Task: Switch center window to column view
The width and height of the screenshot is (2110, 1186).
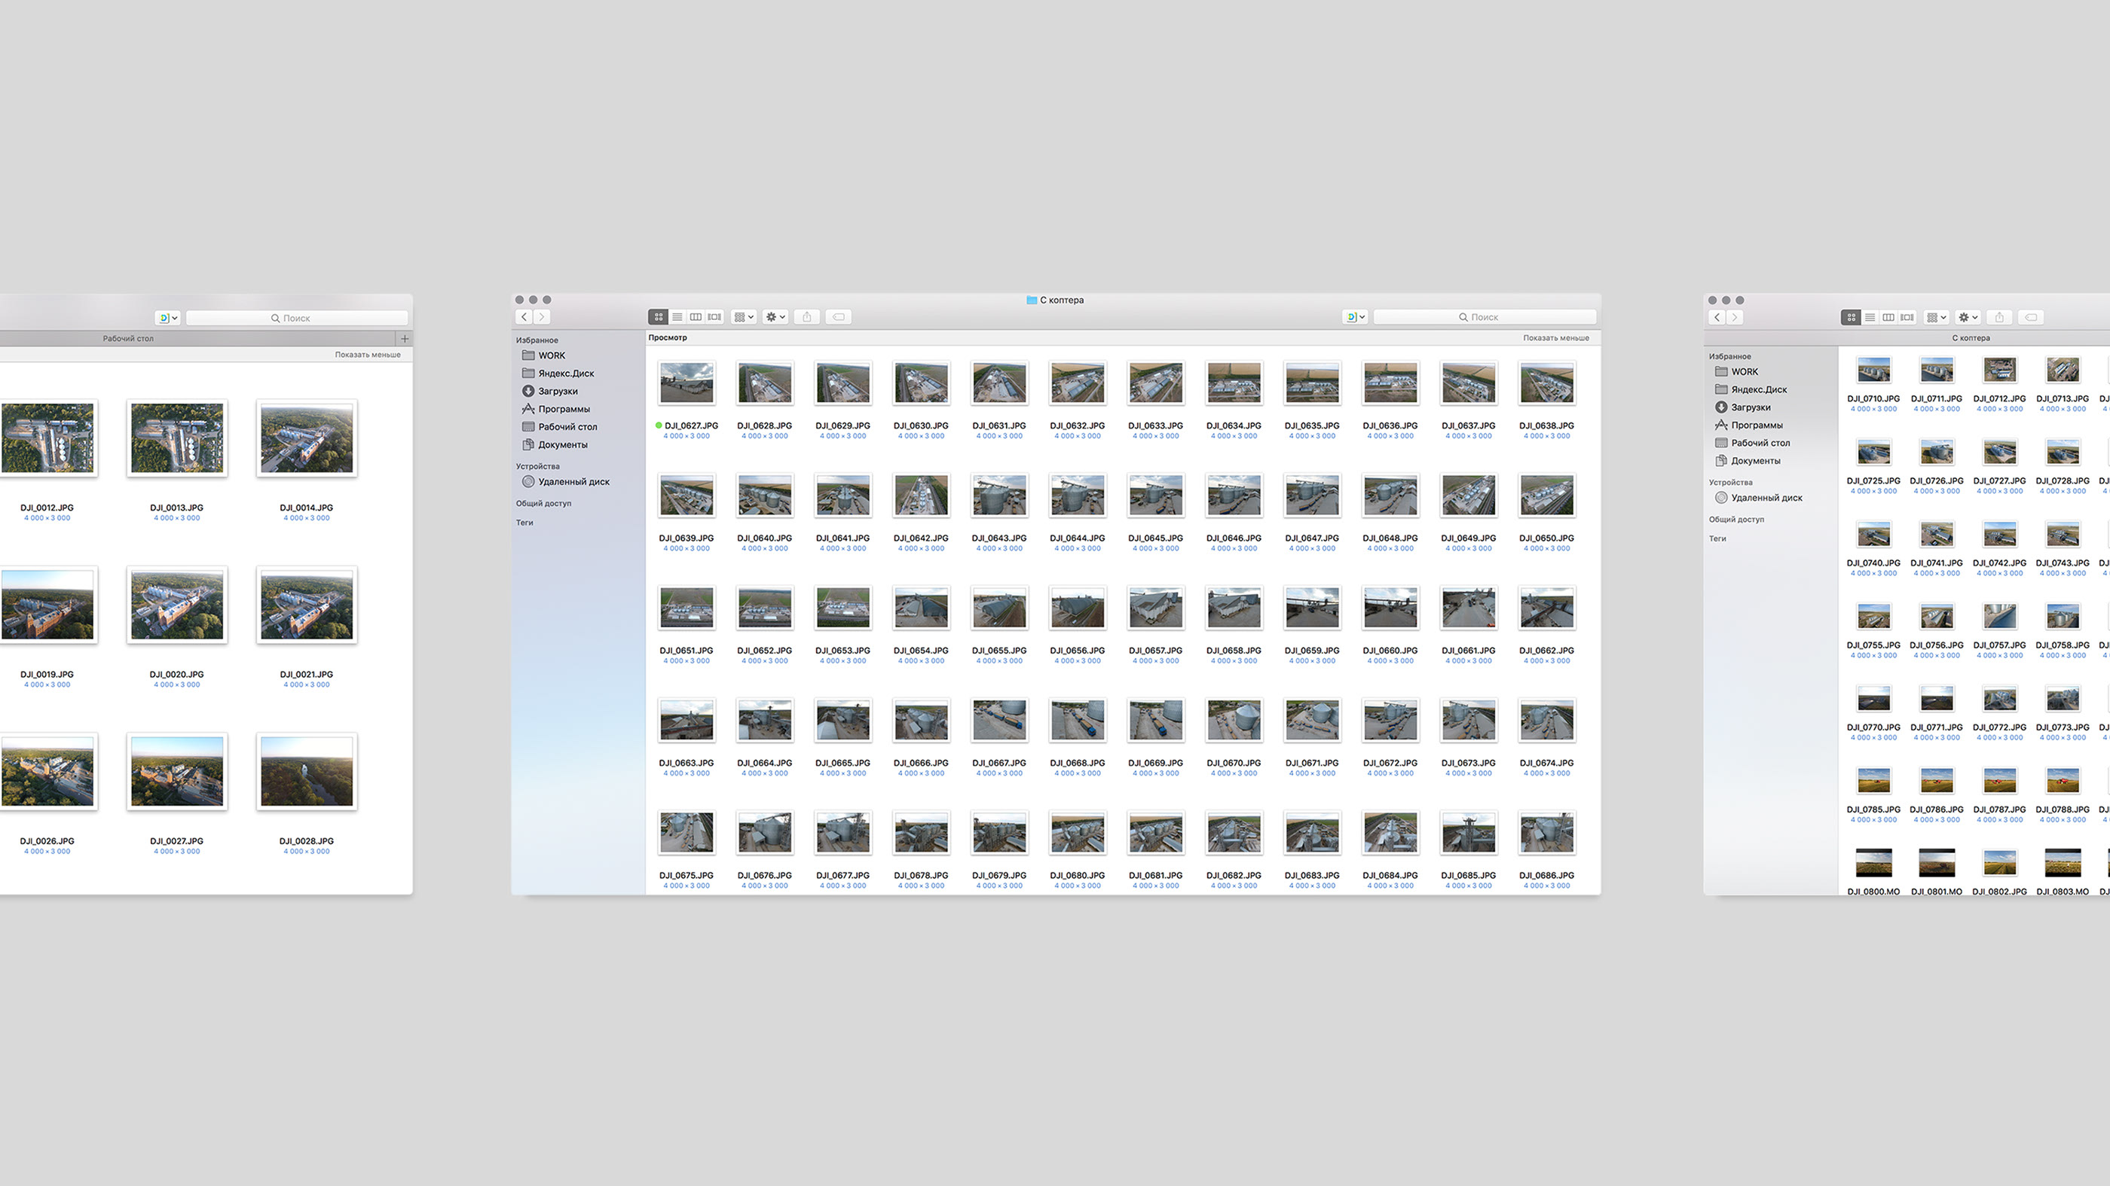Action: pyautogui.click(x=696, y=317)
